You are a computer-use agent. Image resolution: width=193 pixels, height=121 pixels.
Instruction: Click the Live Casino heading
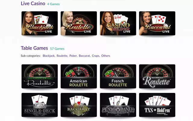coord(33,3)
